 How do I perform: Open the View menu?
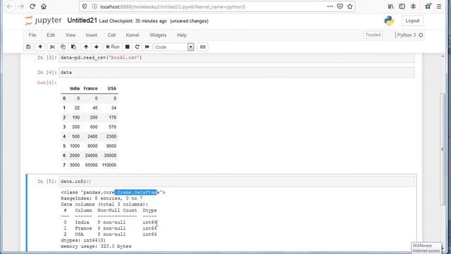pos(70,35)
